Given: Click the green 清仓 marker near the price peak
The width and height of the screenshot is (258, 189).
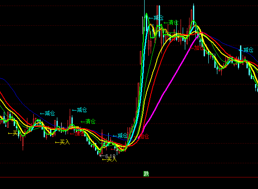Looking at the screenshot, I should [171, 22].
